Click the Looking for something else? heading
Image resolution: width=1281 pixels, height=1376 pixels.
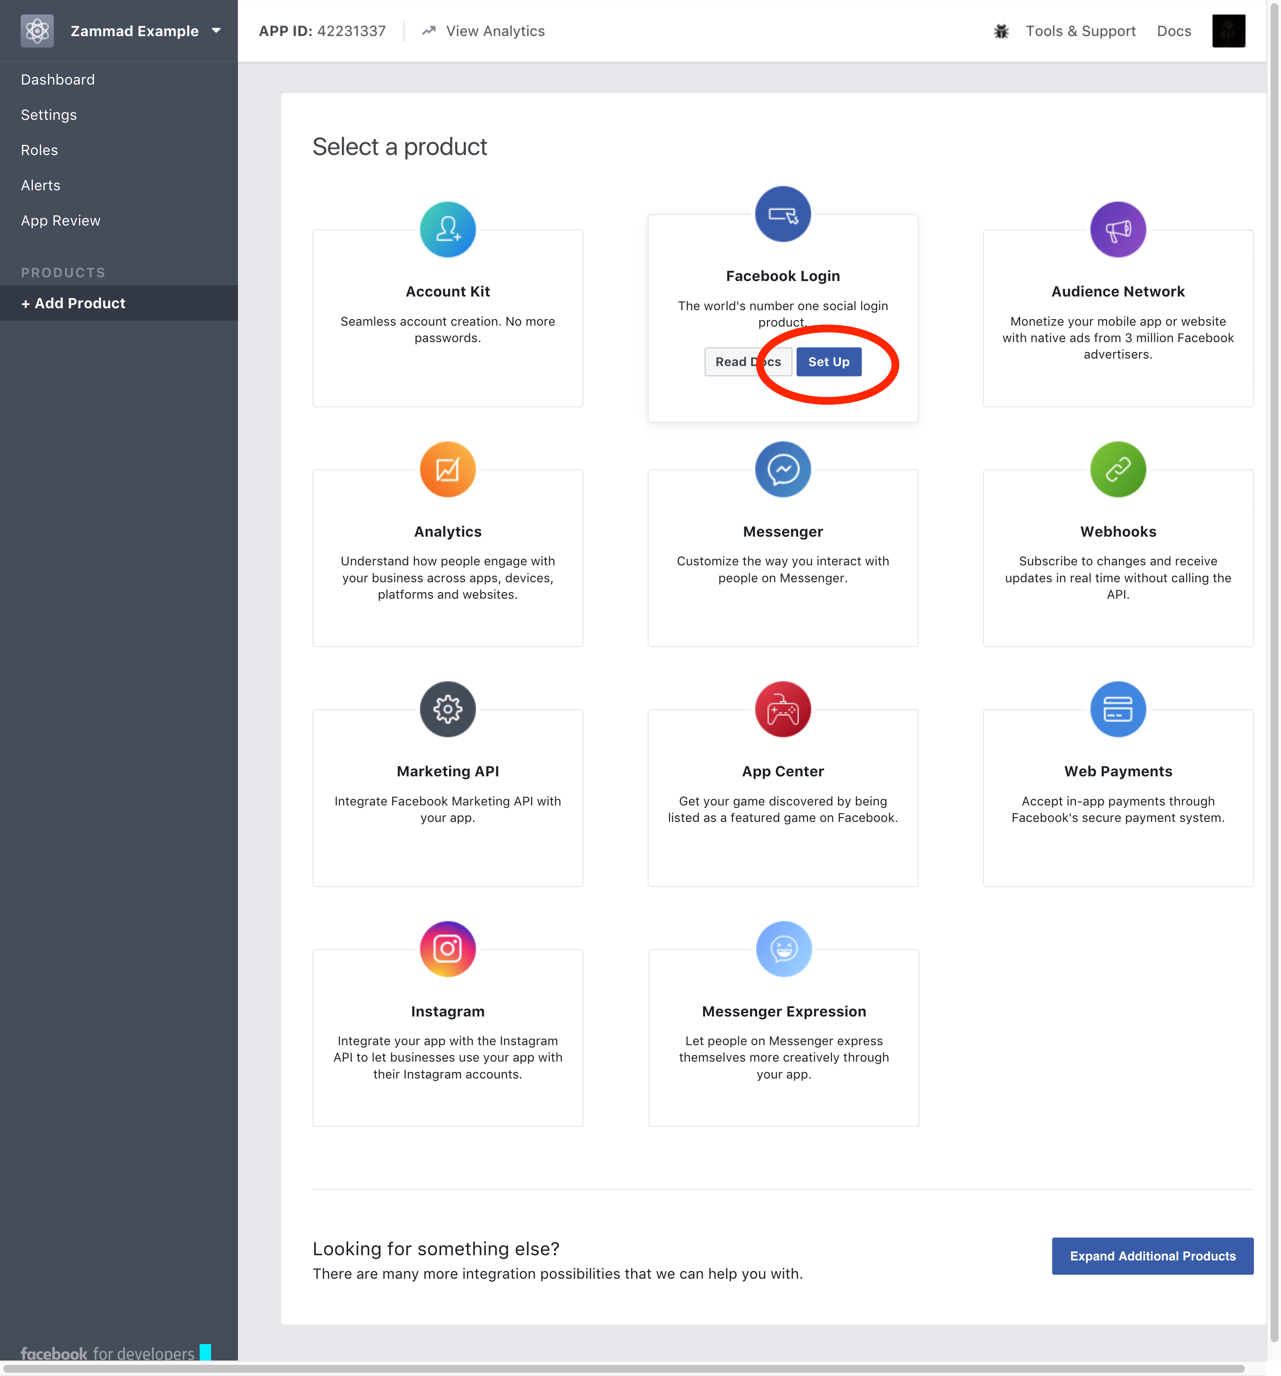(436, 1249)
